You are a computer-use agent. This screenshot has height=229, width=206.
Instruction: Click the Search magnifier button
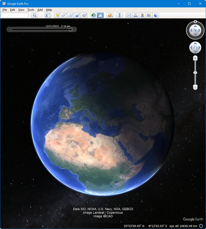35,15
